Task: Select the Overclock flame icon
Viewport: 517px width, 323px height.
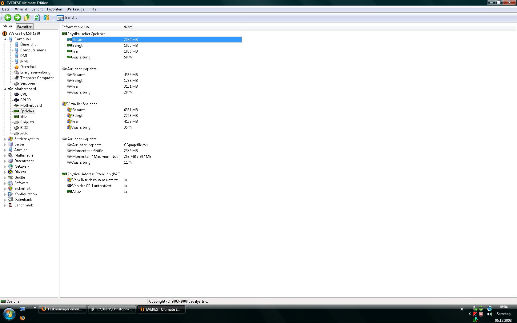Action: [17, 67]
